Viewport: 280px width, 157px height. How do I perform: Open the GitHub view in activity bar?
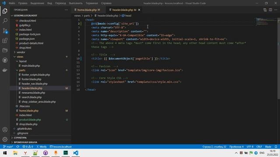(5, 60)
